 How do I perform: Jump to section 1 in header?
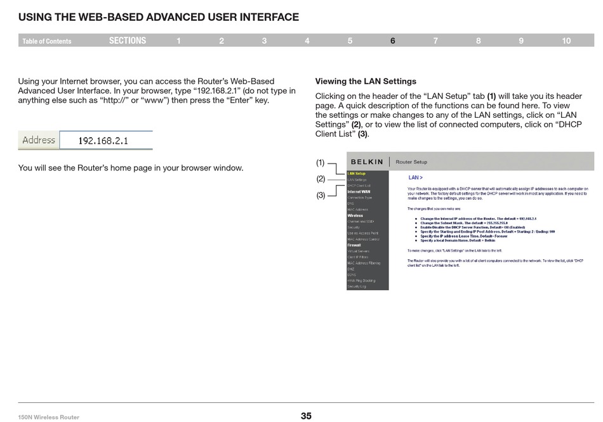click(x=178, y=41)
